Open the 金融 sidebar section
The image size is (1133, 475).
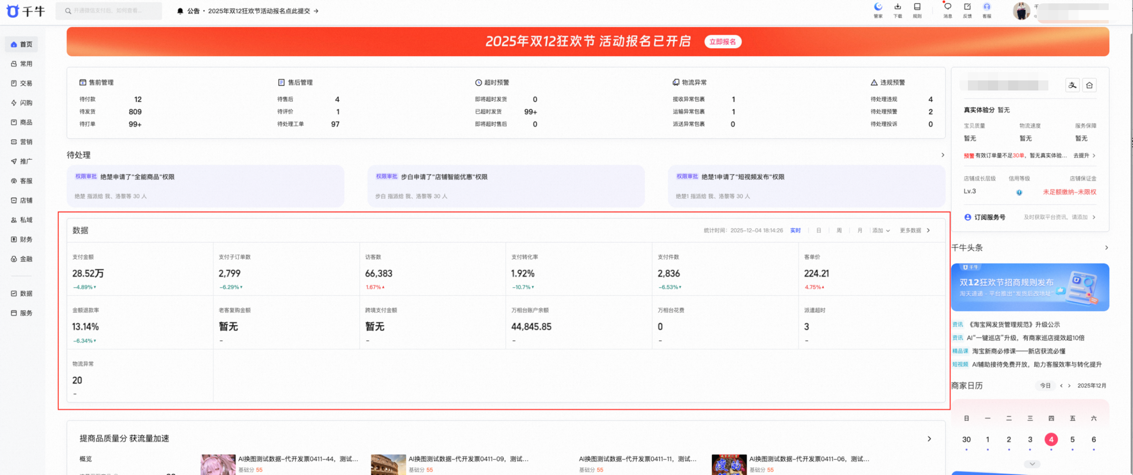coord(21,259)
